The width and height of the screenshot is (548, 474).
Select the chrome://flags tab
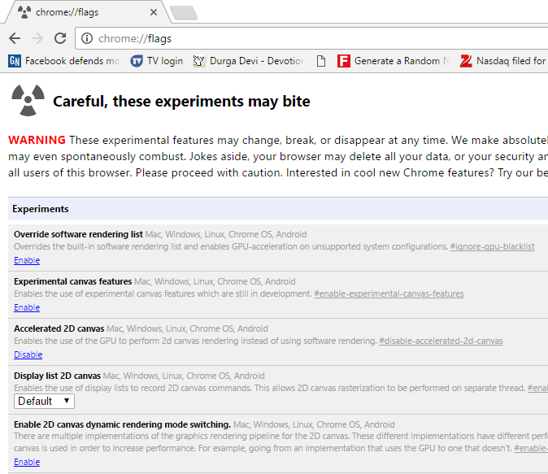click(x=81, y=12)
